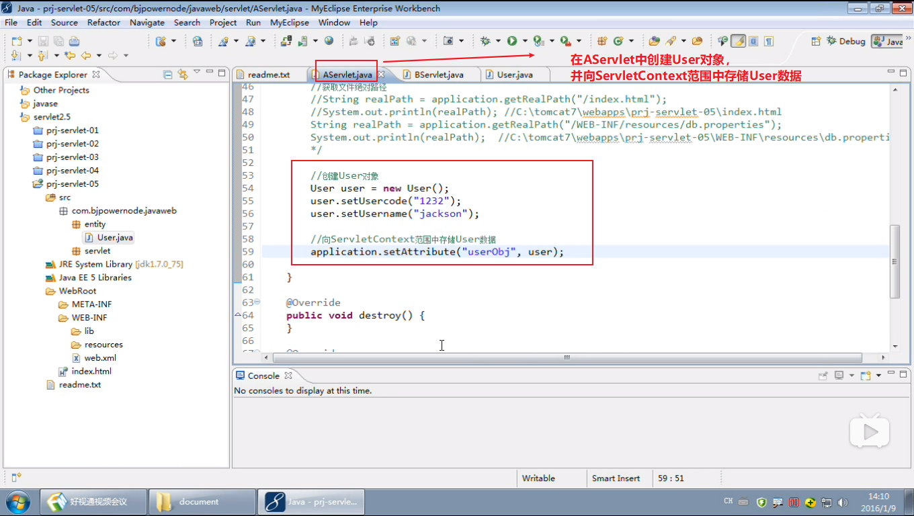914x516 pixels.
Task: Click the Print icon in toolbar
Action: pos(74,41)
